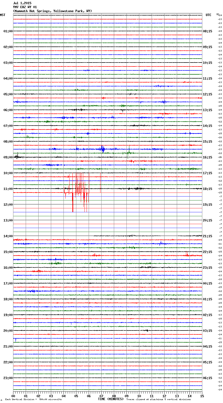
Task: Click the 'Traces clipped' footer note
Action: point(158,400)
